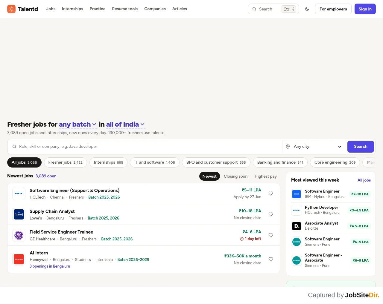Expand the all of India dropdown
This screenshot has height=304, width=383.
[x=125, y=124]
